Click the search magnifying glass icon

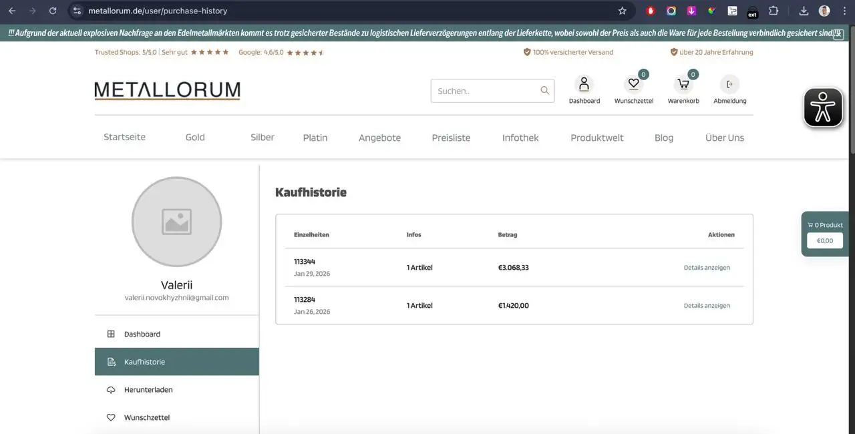pyautogui.click(x=544, y=90)
